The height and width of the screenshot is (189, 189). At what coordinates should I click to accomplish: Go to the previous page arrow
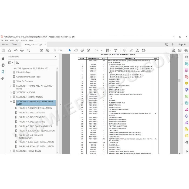point(42,50)
